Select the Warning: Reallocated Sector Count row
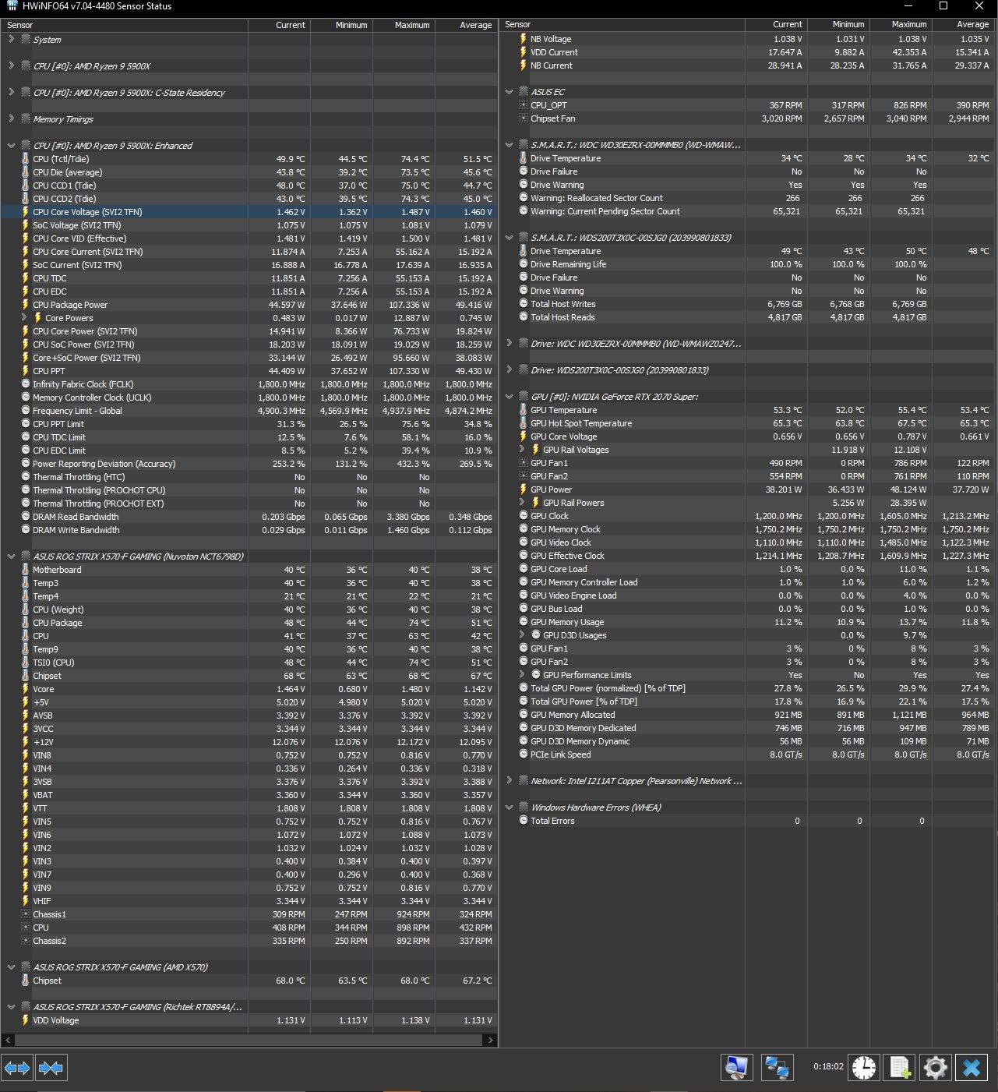This screenshot has width=998, height=1092. (749, 198)
